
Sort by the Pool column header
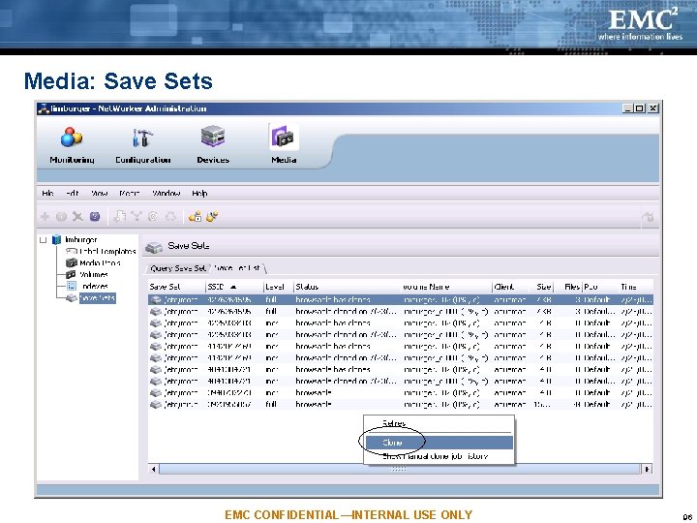click(600, 287)
